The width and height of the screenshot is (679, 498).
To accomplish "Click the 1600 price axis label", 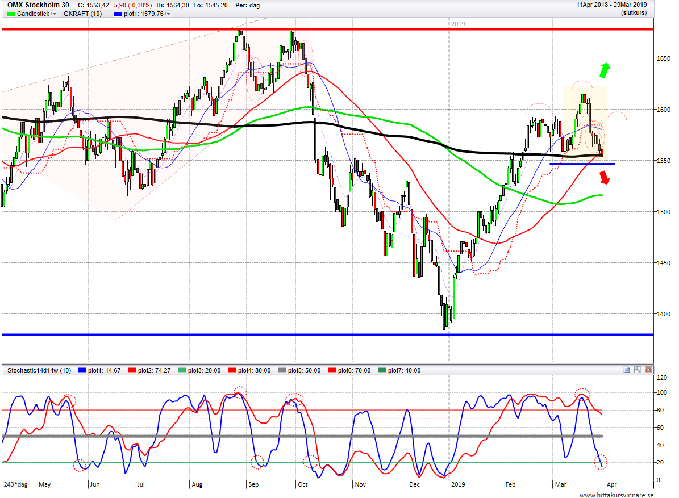I will pos(663,110).
